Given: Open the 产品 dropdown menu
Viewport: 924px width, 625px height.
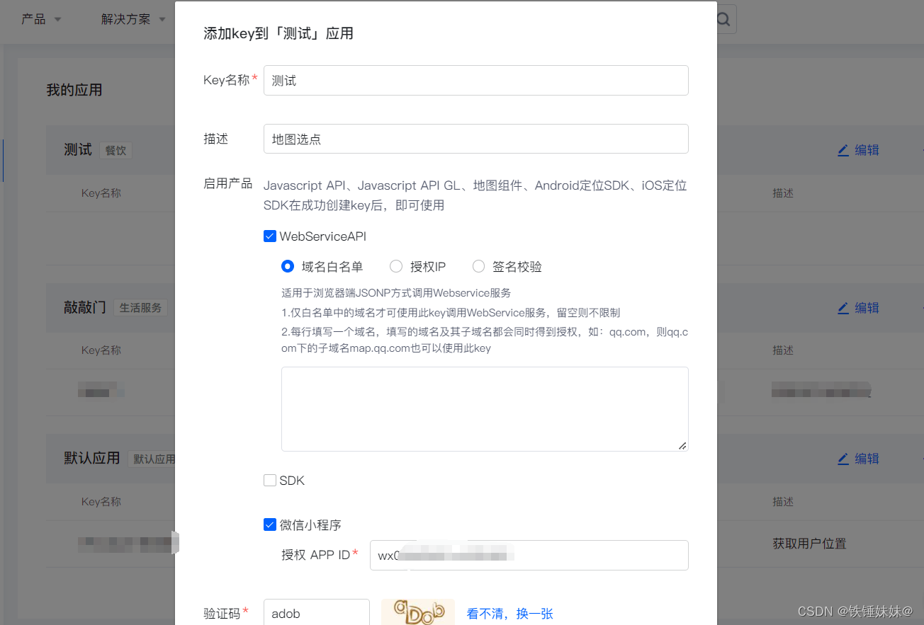Looking at the screenshot, I should point(41,19).
